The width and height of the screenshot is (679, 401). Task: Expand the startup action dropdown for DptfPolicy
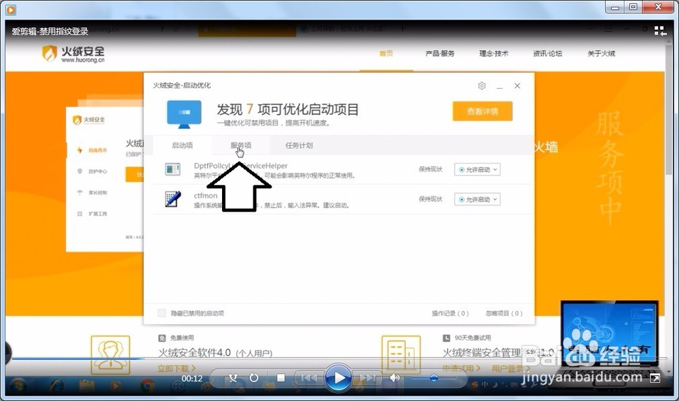coord(494,169)
